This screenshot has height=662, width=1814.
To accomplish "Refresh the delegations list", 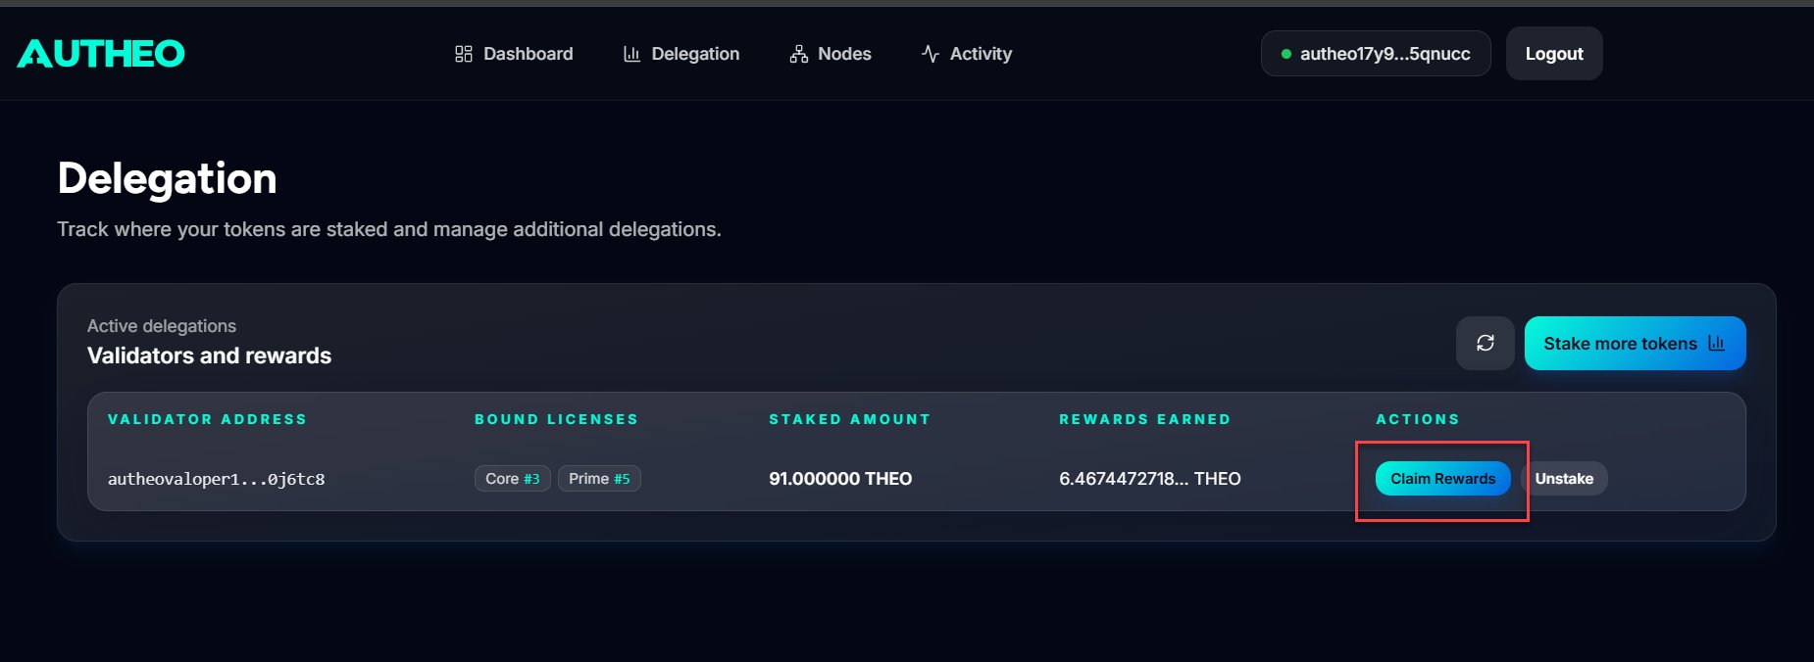I will pyautogui.click(x=1486, y=343).
